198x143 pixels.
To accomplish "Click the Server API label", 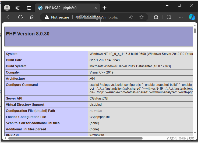I will pos(14,98).
